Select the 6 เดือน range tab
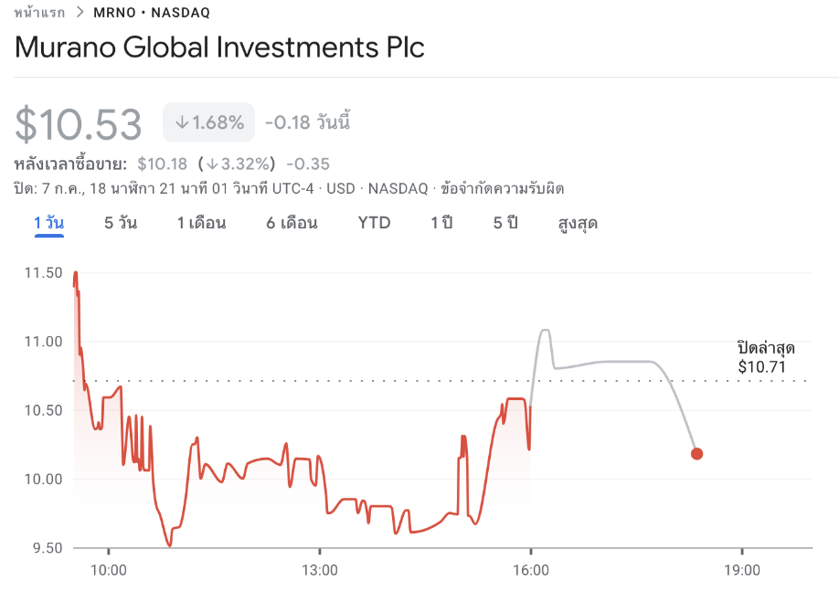This screenshot has width=839, height=592. pos(292,223)
